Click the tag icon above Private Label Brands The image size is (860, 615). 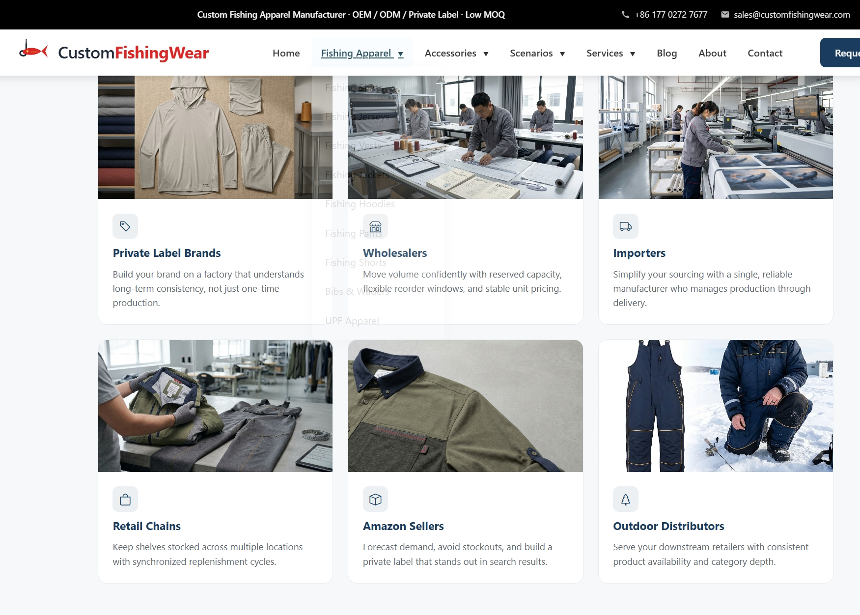(x=125, y=226)
